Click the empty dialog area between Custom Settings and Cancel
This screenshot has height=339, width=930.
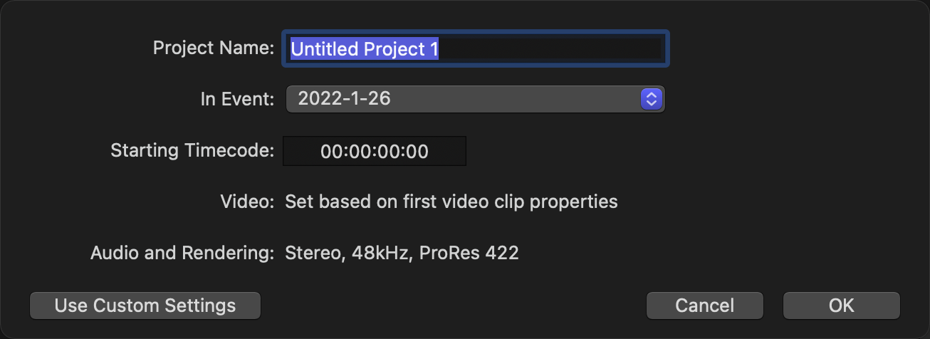coord(453,306)
